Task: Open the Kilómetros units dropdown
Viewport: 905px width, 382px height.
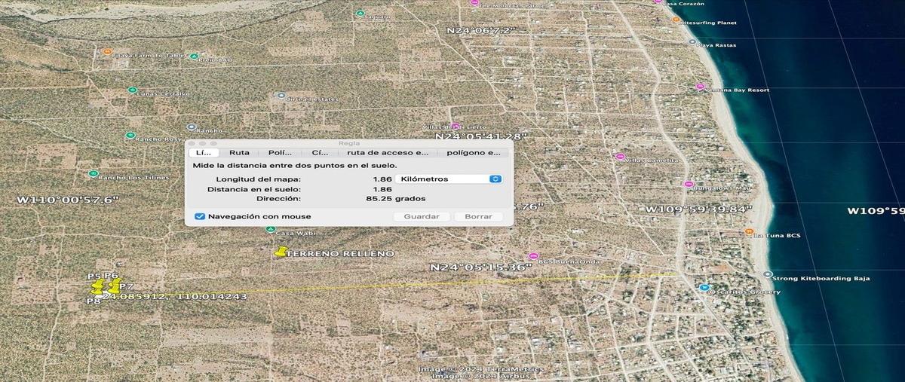Action: click(451, 179)
